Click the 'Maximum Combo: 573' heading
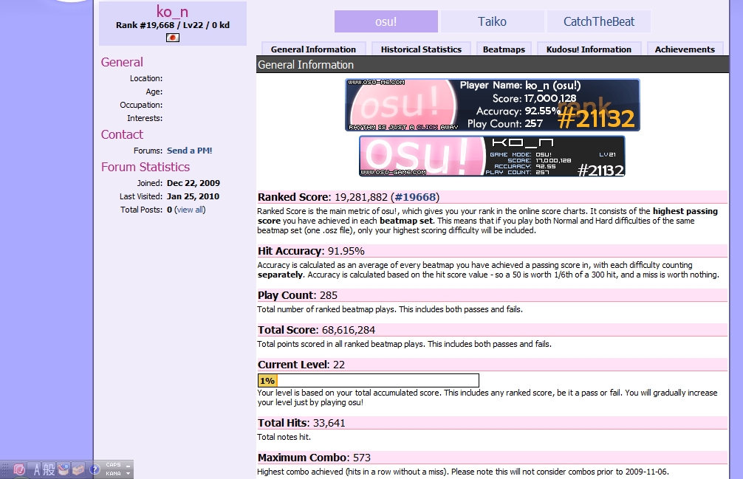The height and width of the screenshot is (479, 743). tap(314, 458)
